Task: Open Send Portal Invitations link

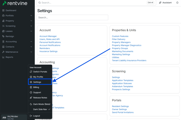Action: 123,112
